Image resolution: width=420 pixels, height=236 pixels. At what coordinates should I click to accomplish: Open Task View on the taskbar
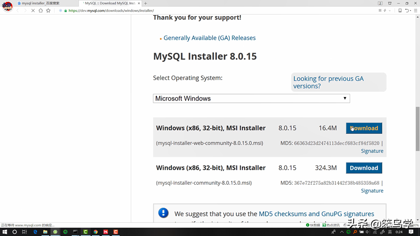click(24, 232)
